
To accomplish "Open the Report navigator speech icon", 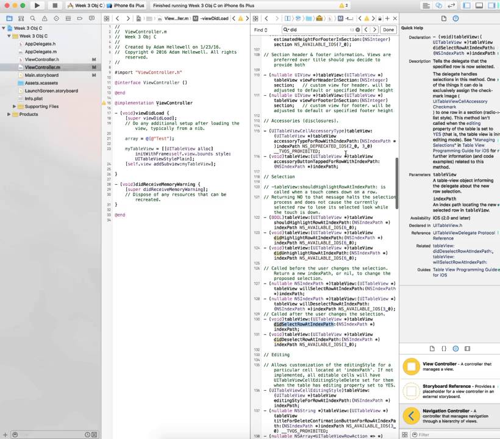I will coord(92,18).
